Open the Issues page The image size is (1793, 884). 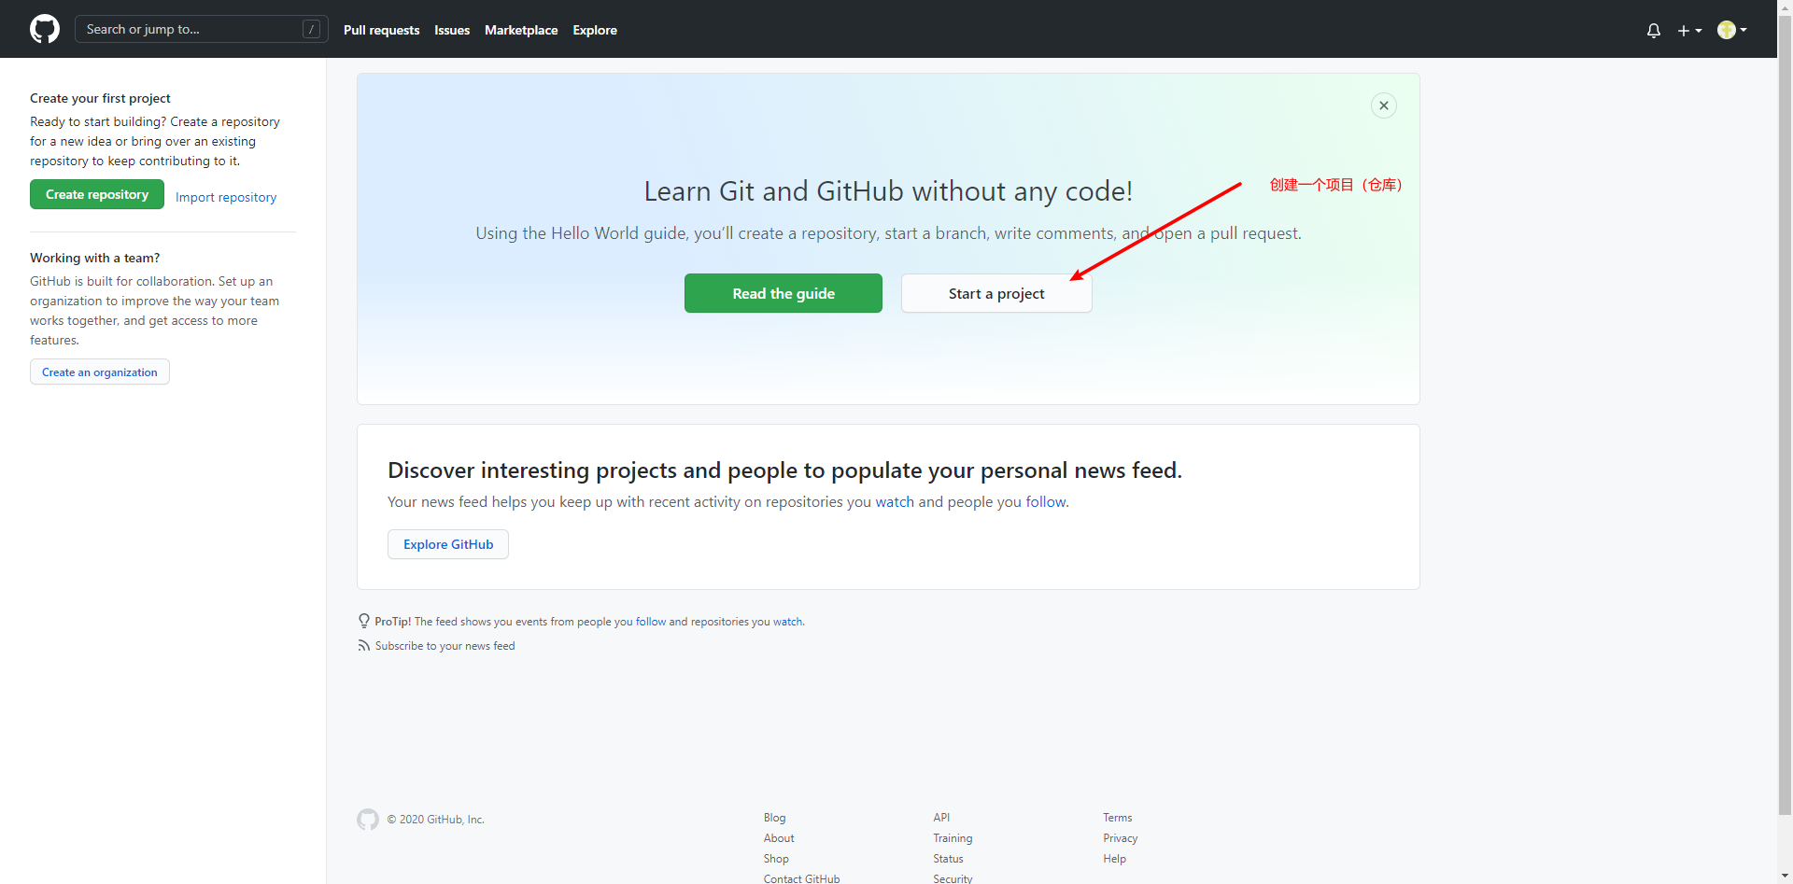pos(452,30)
